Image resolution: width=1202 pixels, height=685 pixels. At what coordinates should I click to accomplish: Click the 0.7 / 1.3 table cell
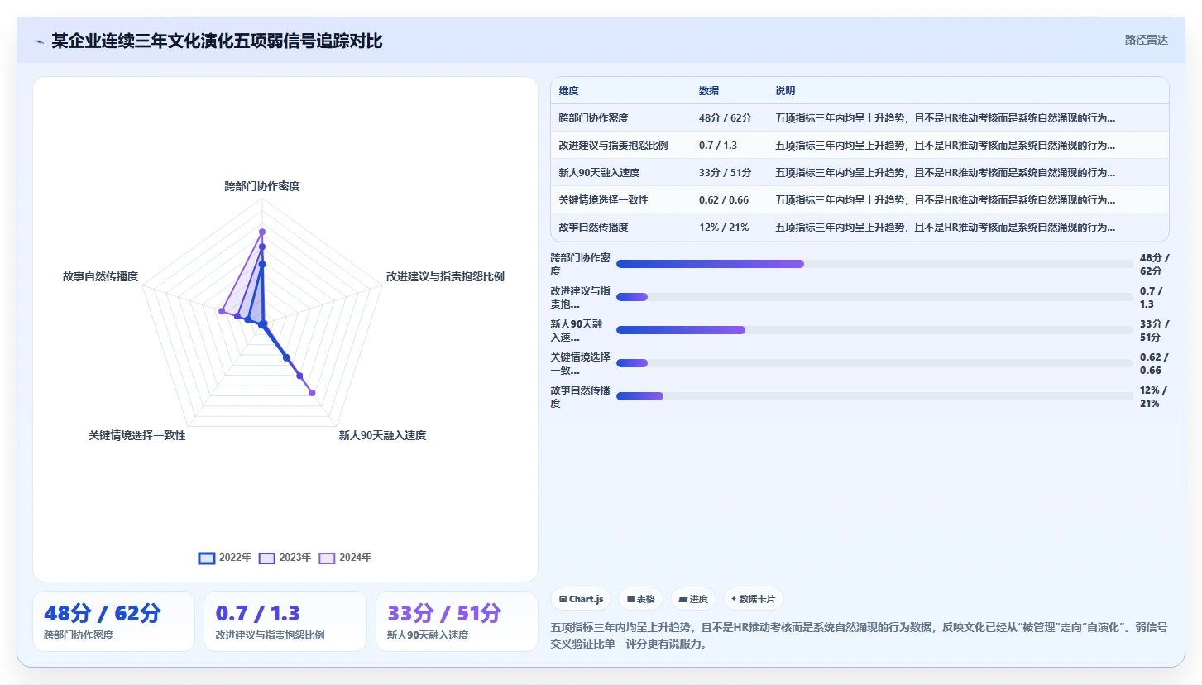tap(718, 146)
